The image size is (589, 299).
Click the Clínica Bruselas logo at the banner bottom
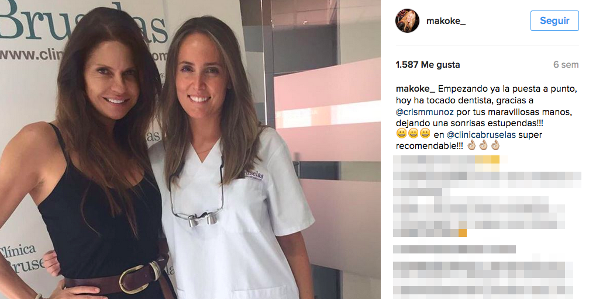click(x=23, y=259)
